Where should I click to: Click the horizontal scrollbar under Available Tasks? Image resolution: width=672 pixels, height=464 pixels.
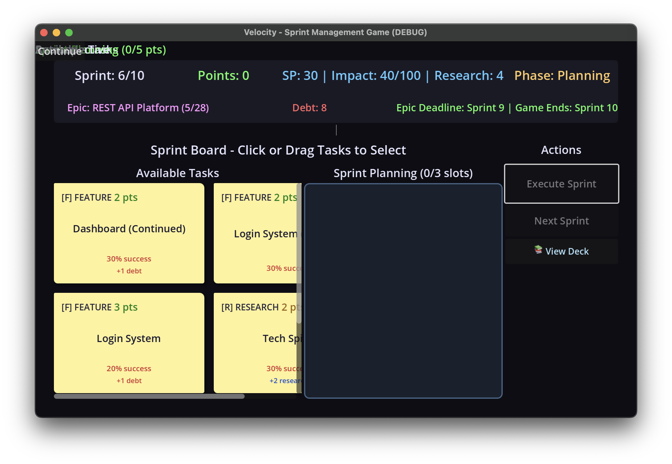(149, 396)
